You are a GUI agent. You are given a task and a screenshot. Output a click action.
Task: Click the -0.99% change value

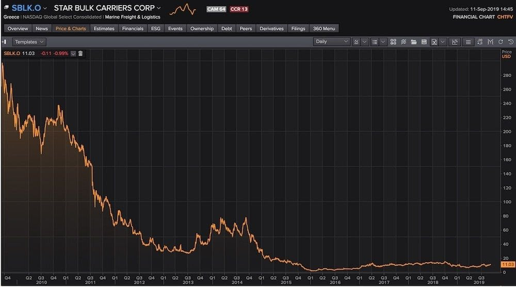pos(60,53)
